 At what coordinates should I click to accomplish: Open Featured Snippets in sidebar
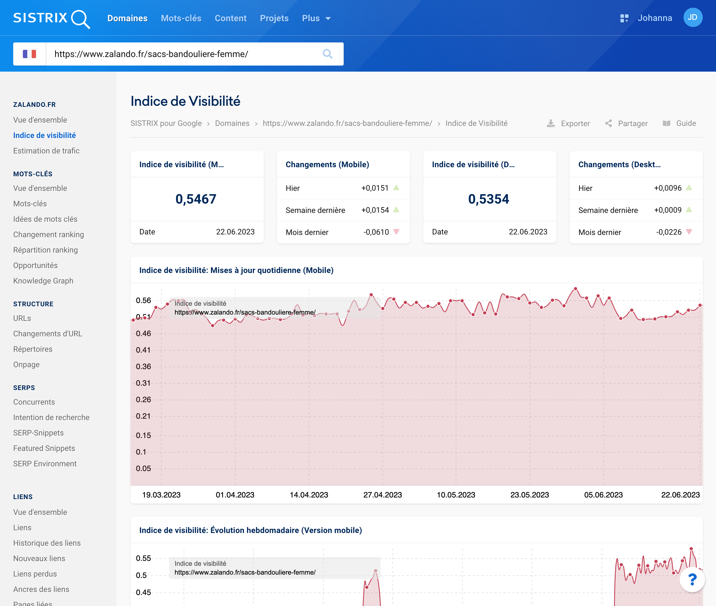[44, 448]
